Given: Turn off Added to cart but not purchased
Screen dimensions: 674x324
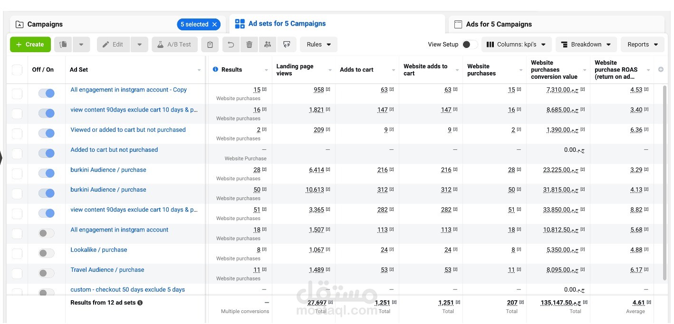Looking at the screenshot, I should coord(47,153).
